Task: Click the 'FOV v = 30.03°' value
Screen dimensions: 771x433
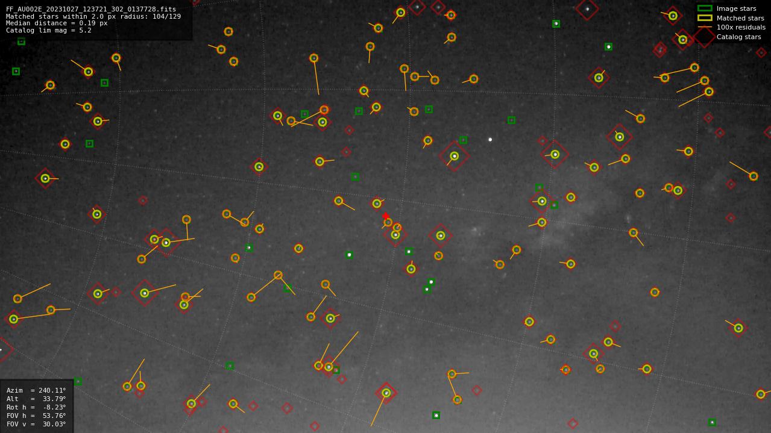Action: [x=36, y=424]
